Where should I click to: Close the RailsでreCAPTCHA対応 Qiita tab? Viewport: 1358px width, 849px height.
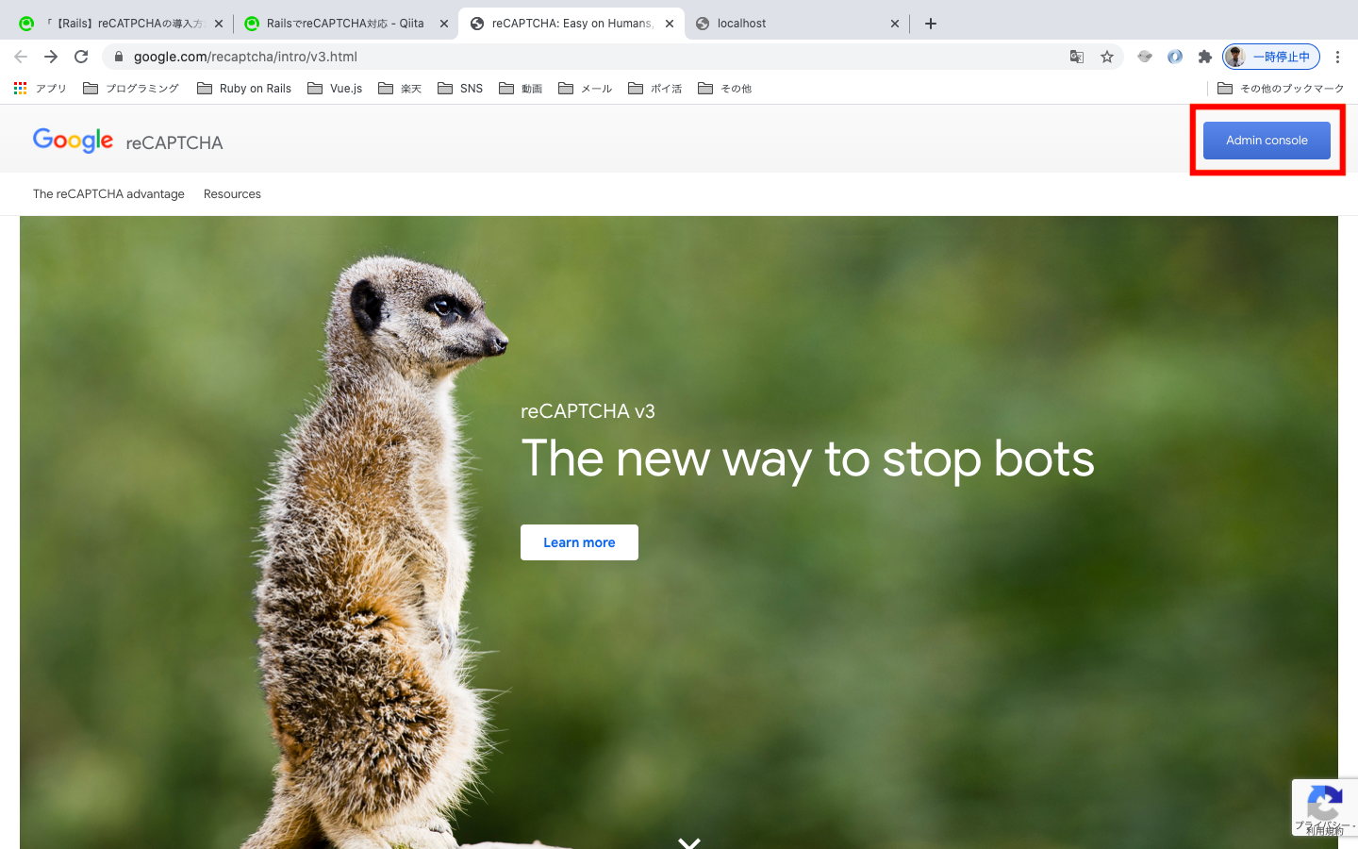(444, 24)
